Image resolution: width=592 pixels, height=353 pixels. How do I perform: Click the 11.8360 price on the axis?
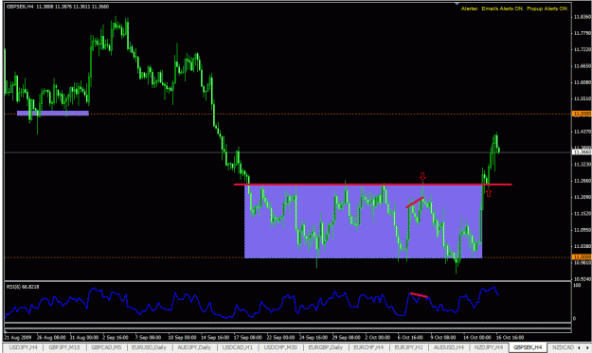[583, 17]
